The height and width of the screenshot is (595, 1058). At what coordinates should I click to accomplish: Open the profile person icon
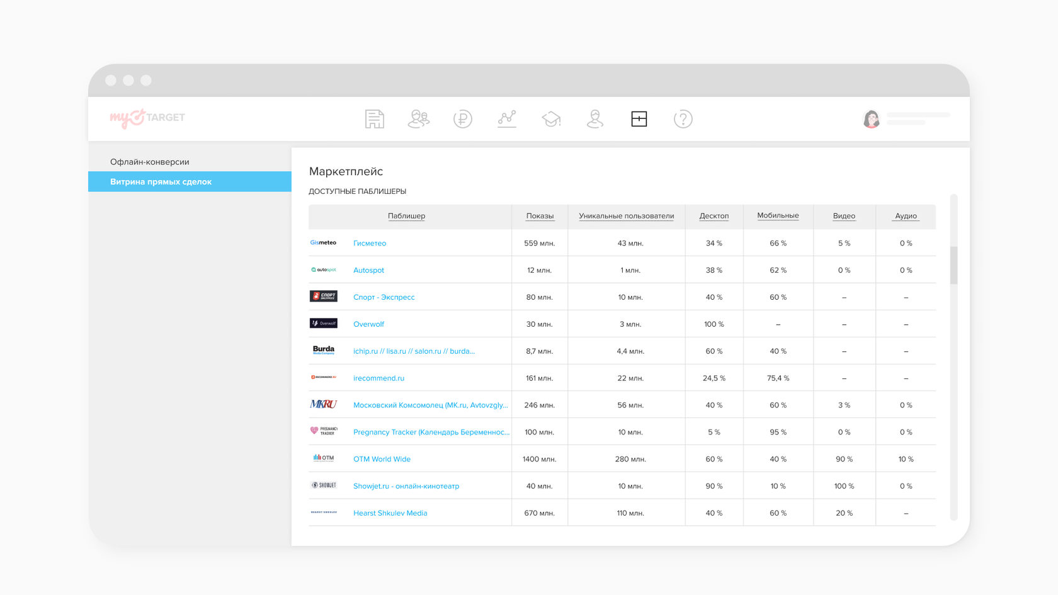click(x=595, y=119)
